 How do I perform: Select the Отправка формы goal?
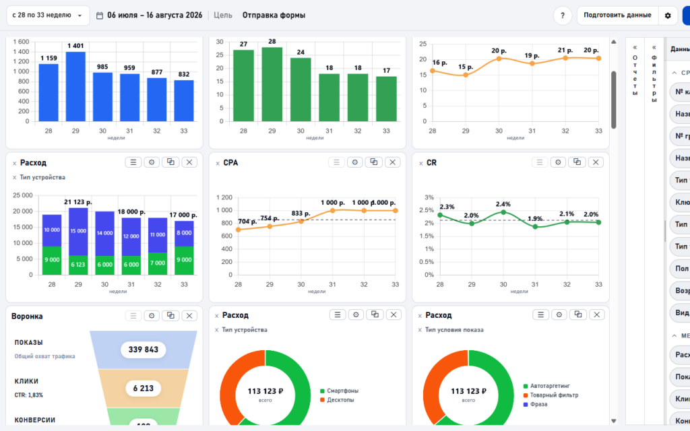(x=274, y=15)
